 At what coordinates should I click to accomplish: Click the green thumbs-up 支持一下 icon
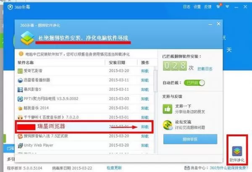tap(167, 109)
